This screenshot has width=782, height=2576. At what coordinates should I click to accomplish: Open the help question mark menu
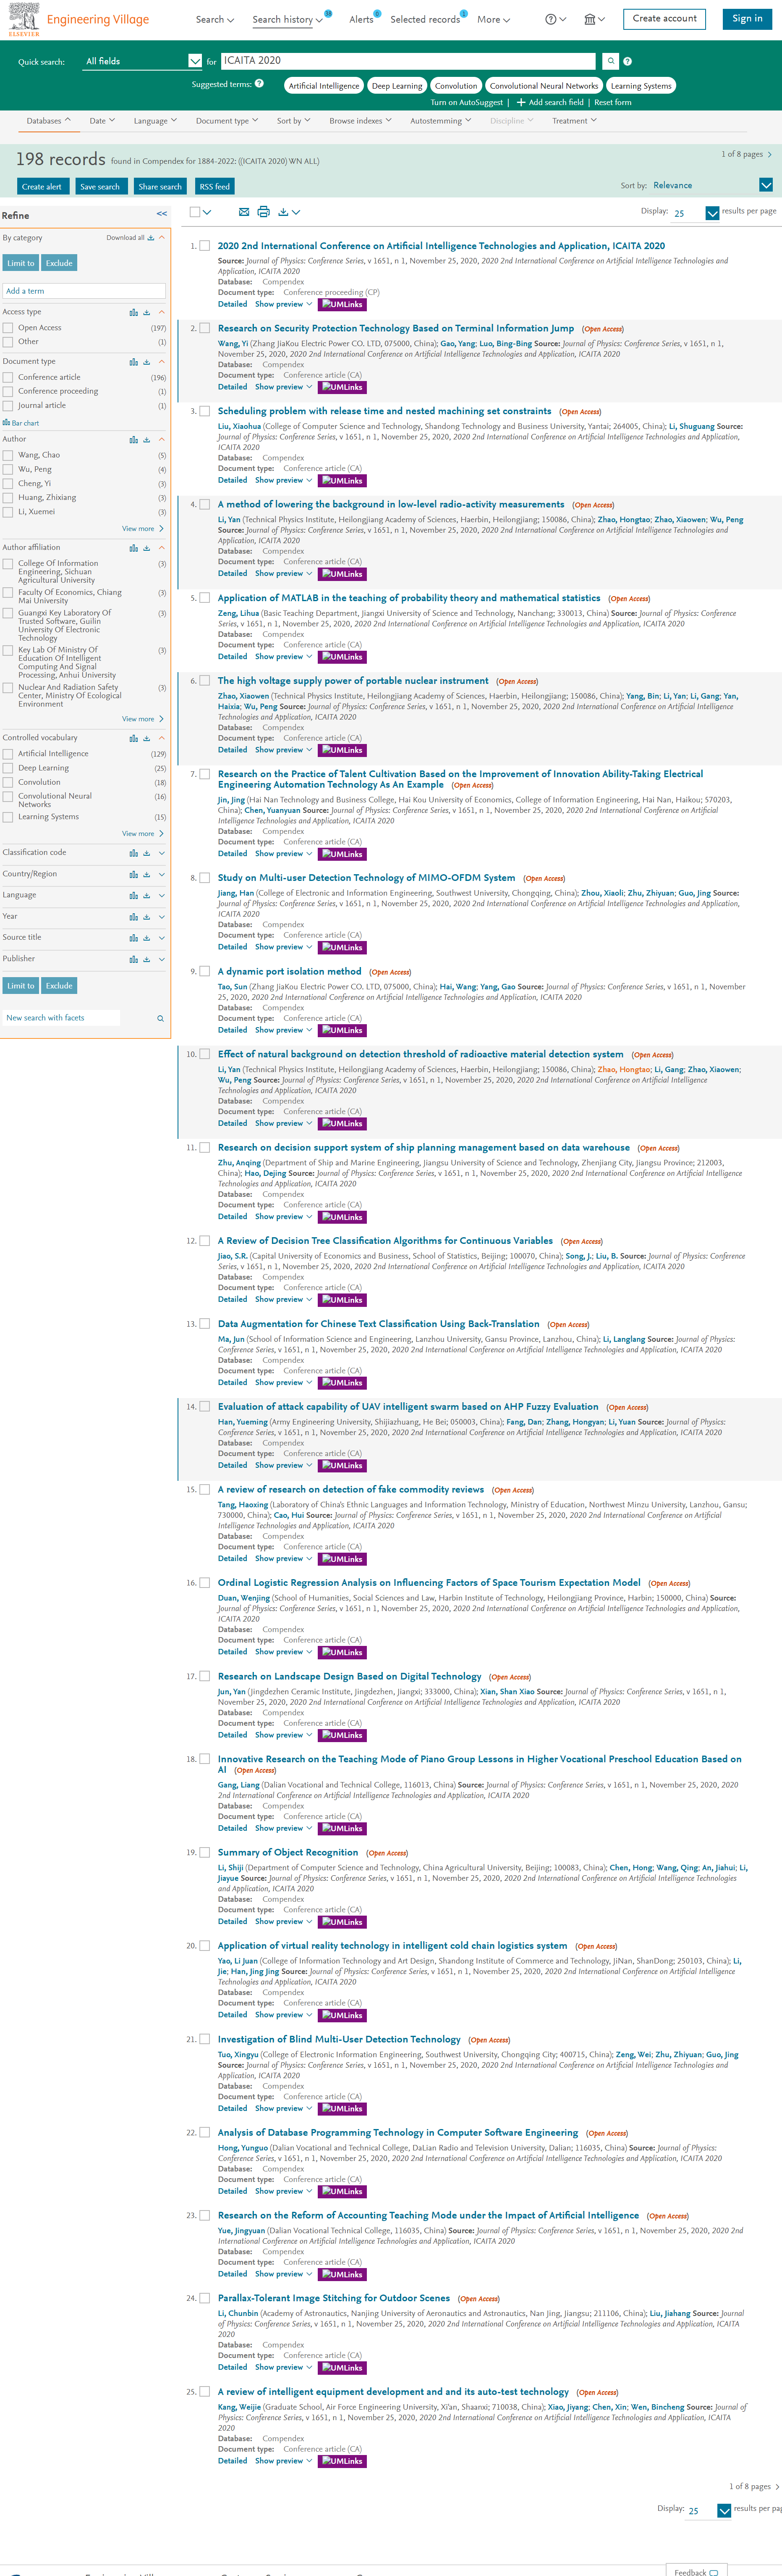click(x=555, y=19)
